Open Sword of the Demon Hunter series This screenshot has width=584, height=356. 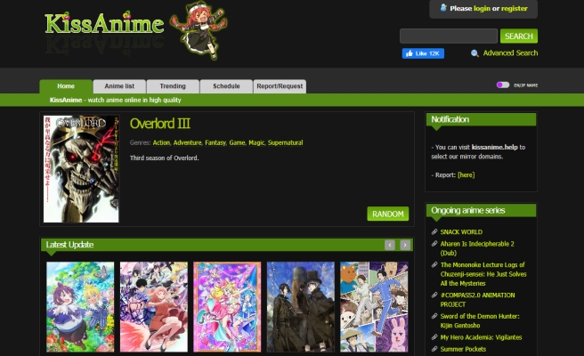480,320
